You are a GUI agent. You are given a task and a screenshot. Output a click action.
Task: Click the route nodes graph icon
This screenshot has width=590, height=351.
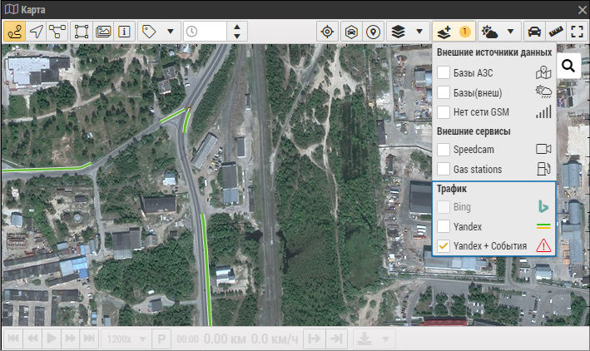pos(57,32)
